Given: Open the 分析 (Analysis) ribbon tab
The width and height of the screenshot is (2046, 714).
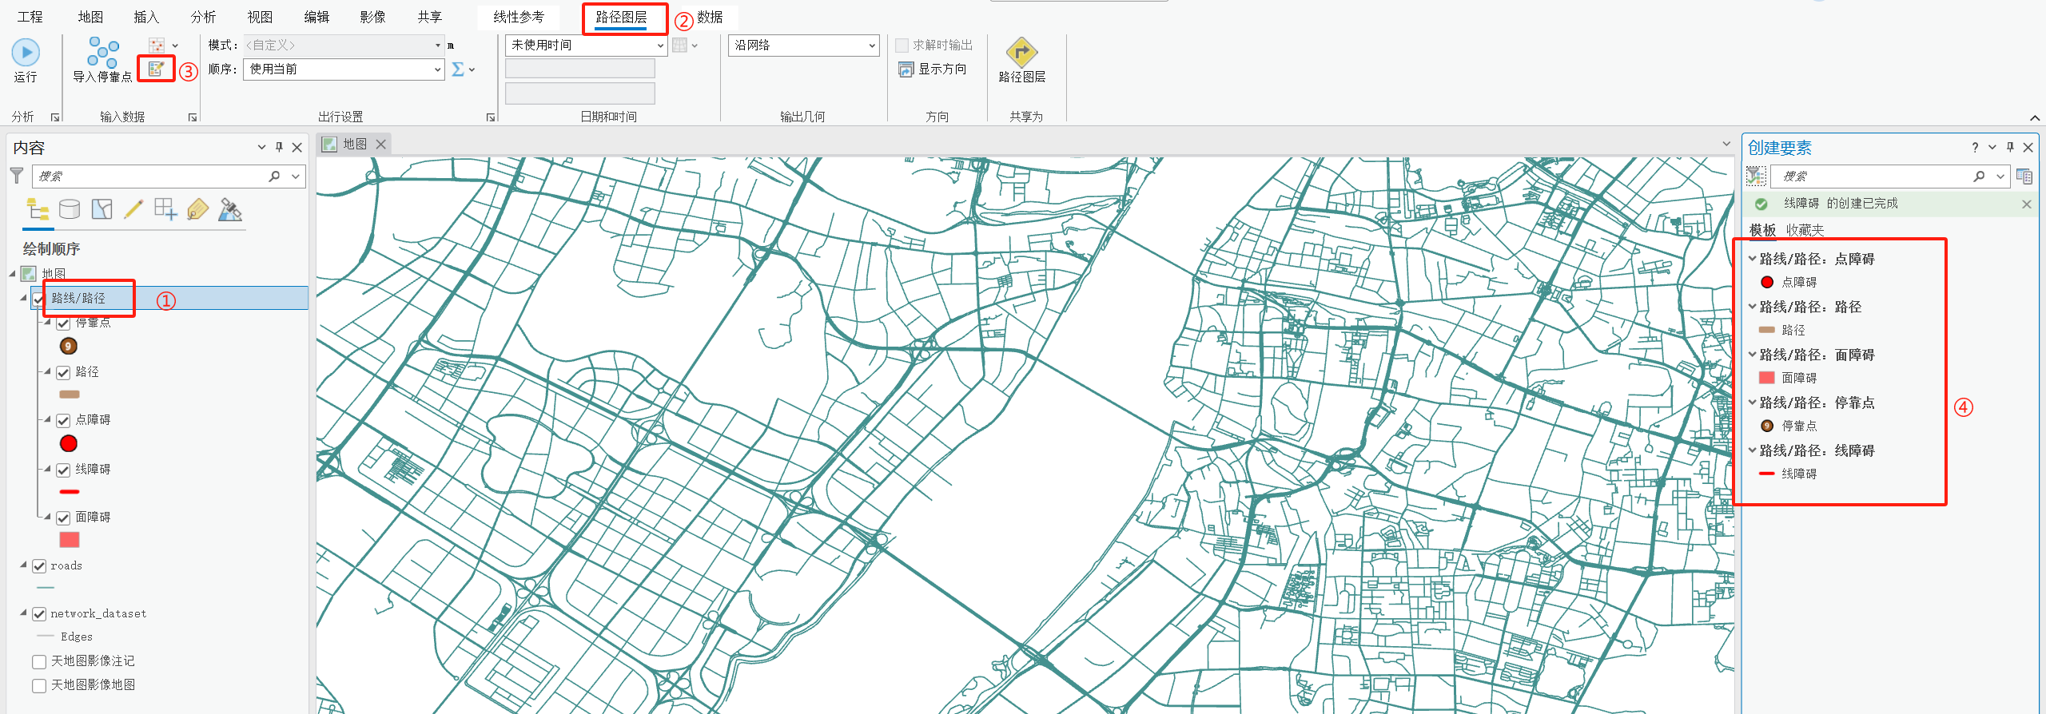Looking at the screenshot, I should [203, 17].
